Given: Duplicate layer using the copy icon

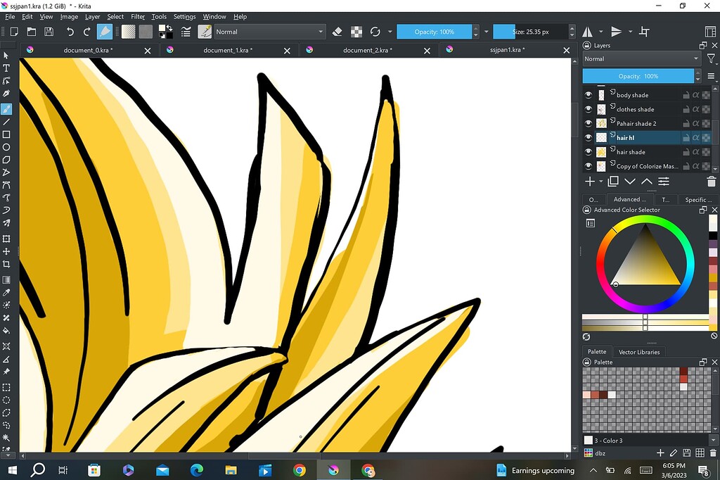Looking at the screenshot, I should 613,182.
